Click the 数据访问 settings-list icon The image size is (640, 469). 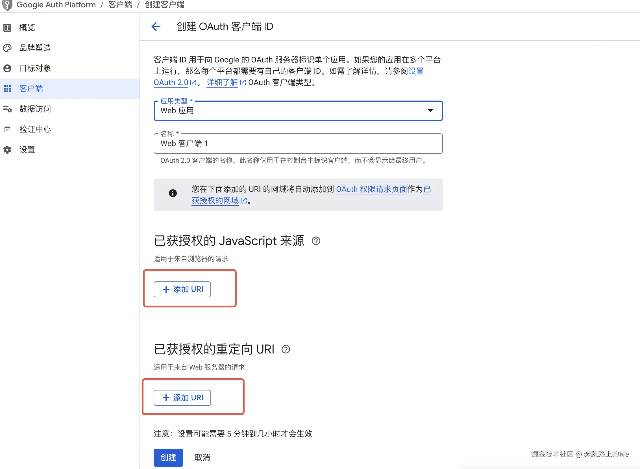tap(7, 109)
